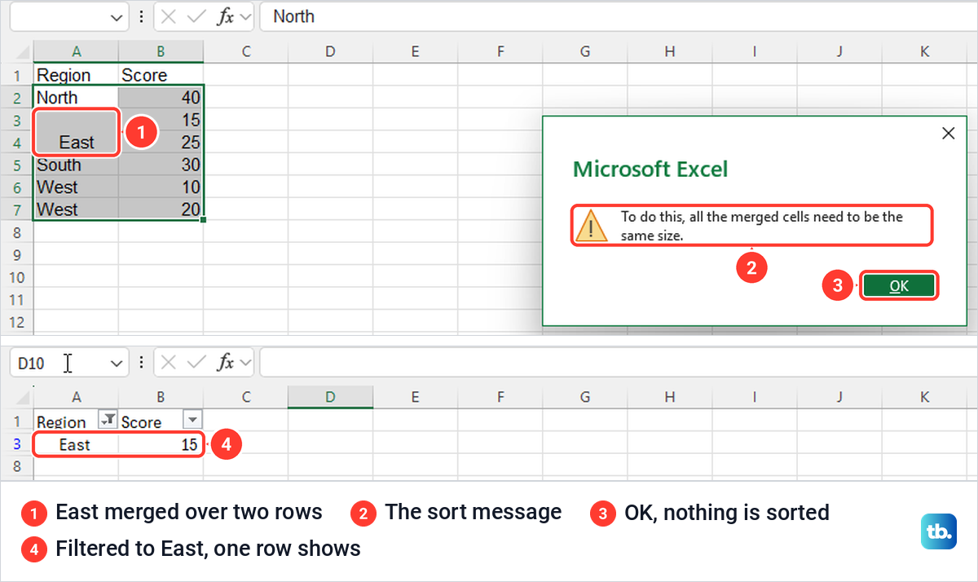Select column C header in upper sheet

click(x=246, y=51)
